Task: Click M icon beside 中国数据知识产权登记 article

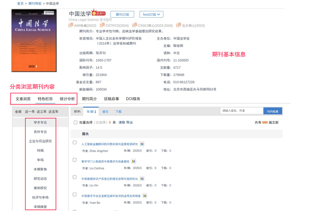Action: pos(142,179)
